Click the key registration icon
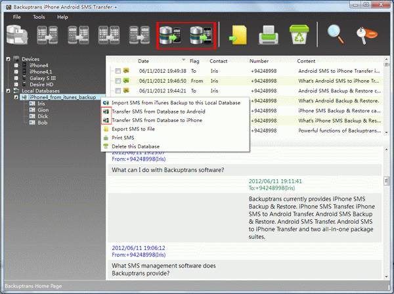This screenshot has height=294, width=394. click(x=366, y=35)
